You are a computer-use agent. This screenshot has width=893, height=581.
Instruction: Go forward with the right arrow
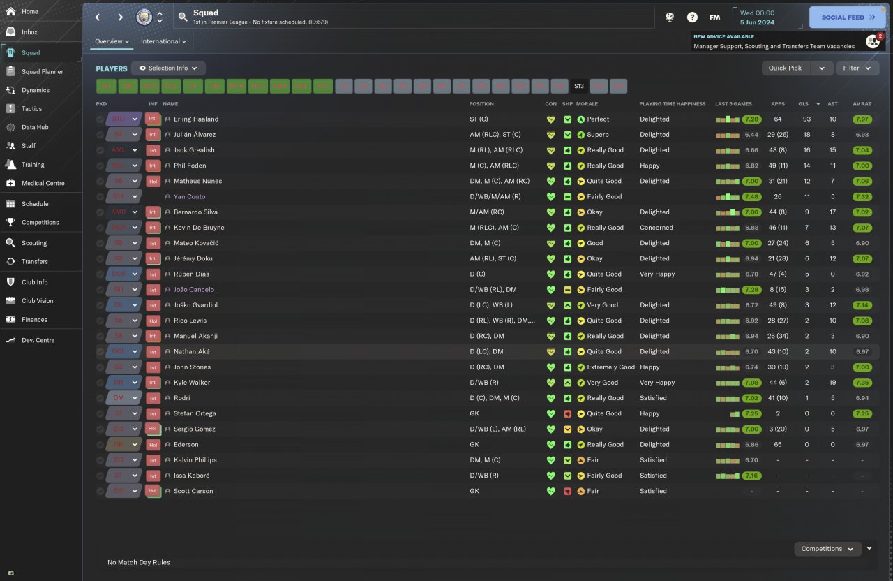121,17
